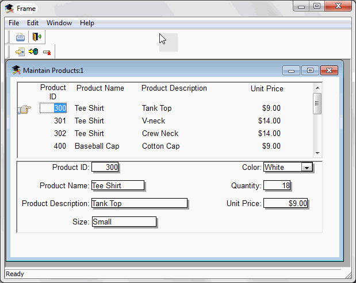Open the File menu

(x=14, y=23)
